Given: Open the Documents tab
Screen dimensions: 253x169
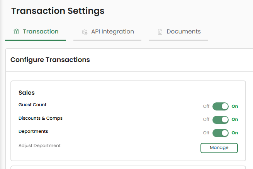Looking at the screenshot, I should pos(183,32).
